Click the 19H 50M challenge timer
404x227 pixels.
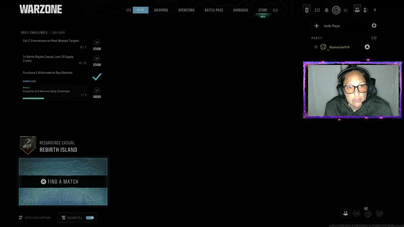click(58, 32)
